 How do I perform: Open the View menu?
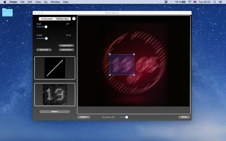[x=38, y=2]
